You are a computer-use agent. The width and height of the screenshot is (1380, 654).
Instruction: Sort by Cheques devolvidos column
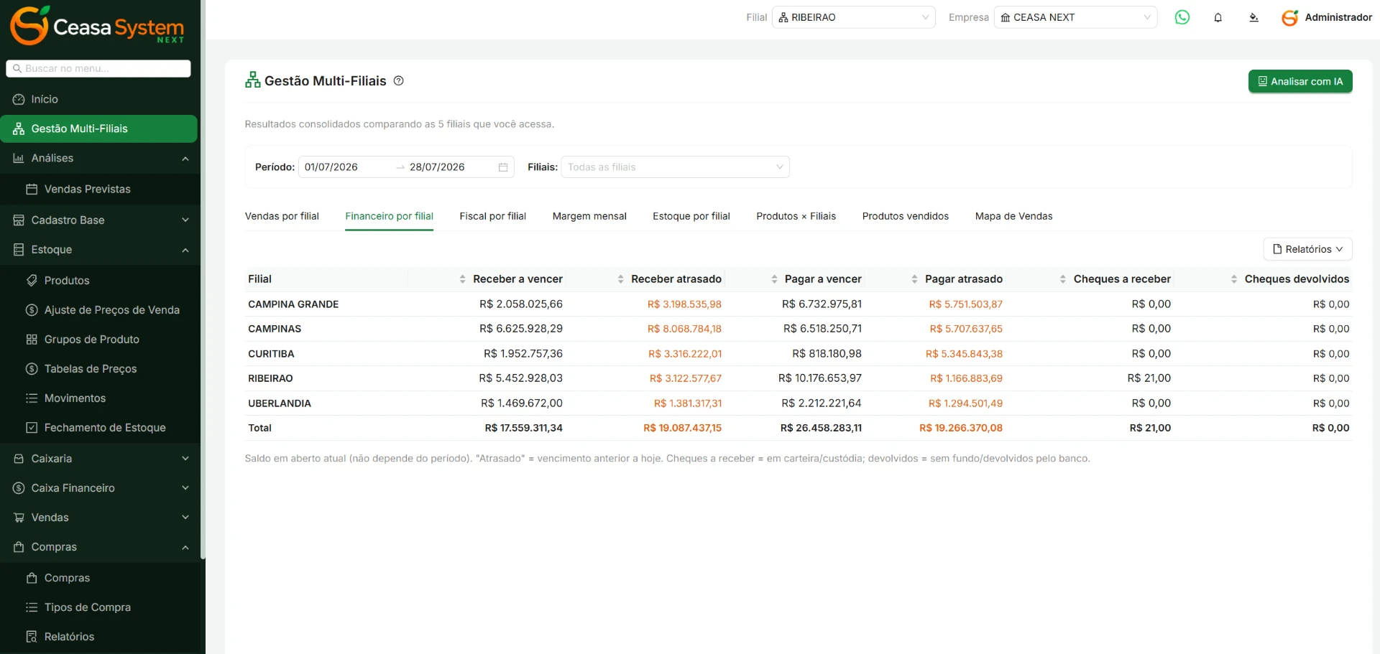tap(1234, 279)
